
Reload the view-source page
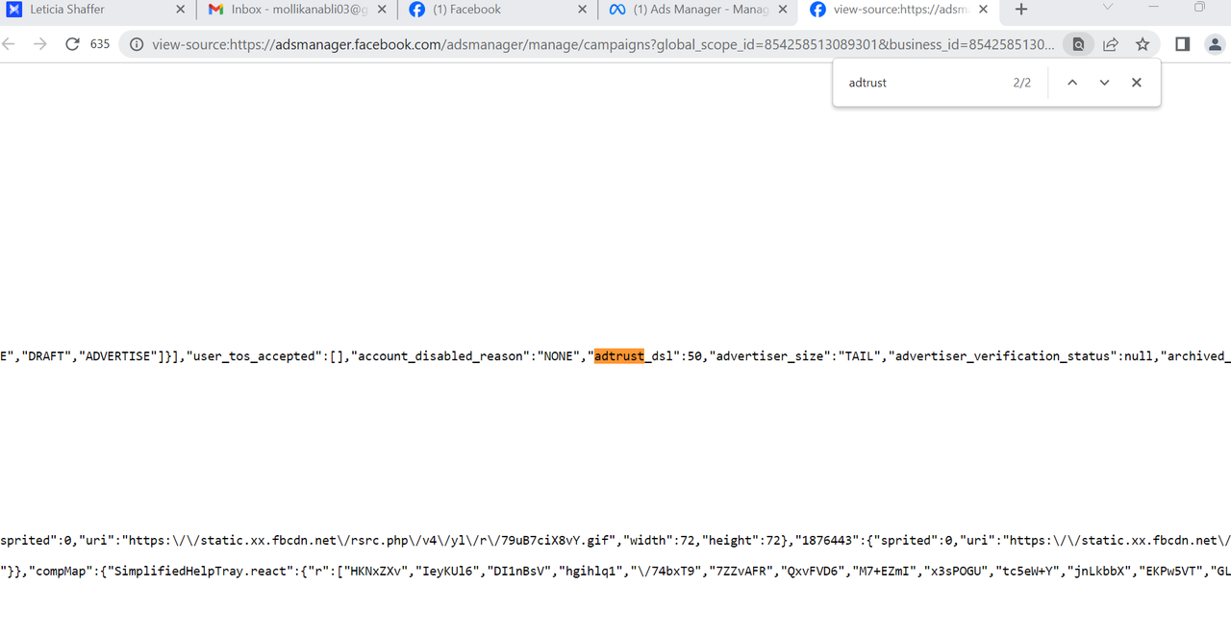(72, 44)
